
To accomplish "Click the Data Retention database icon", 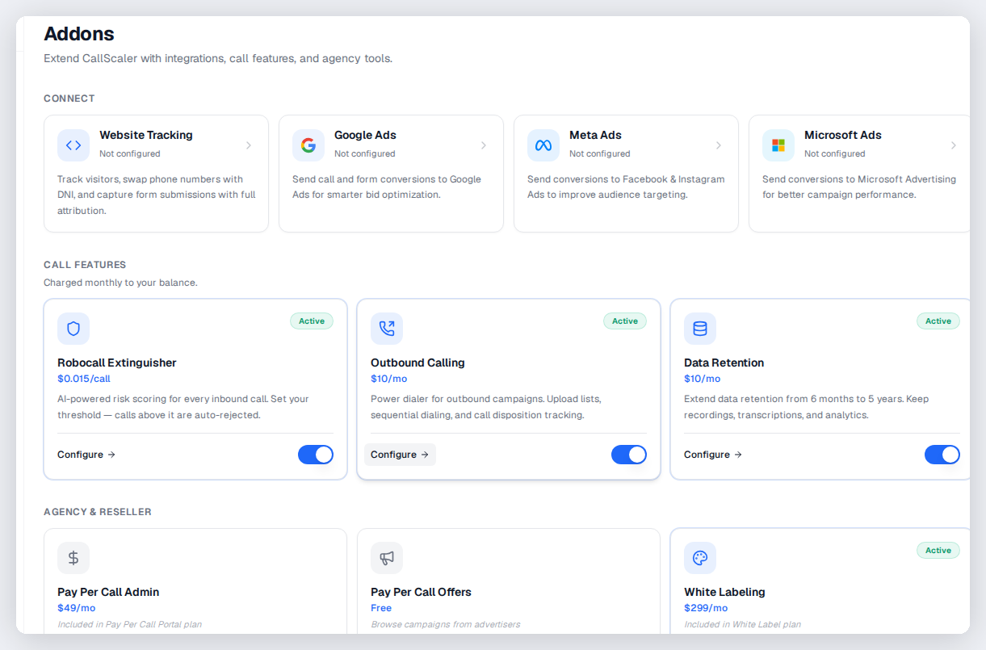I will tap(700, 329).
